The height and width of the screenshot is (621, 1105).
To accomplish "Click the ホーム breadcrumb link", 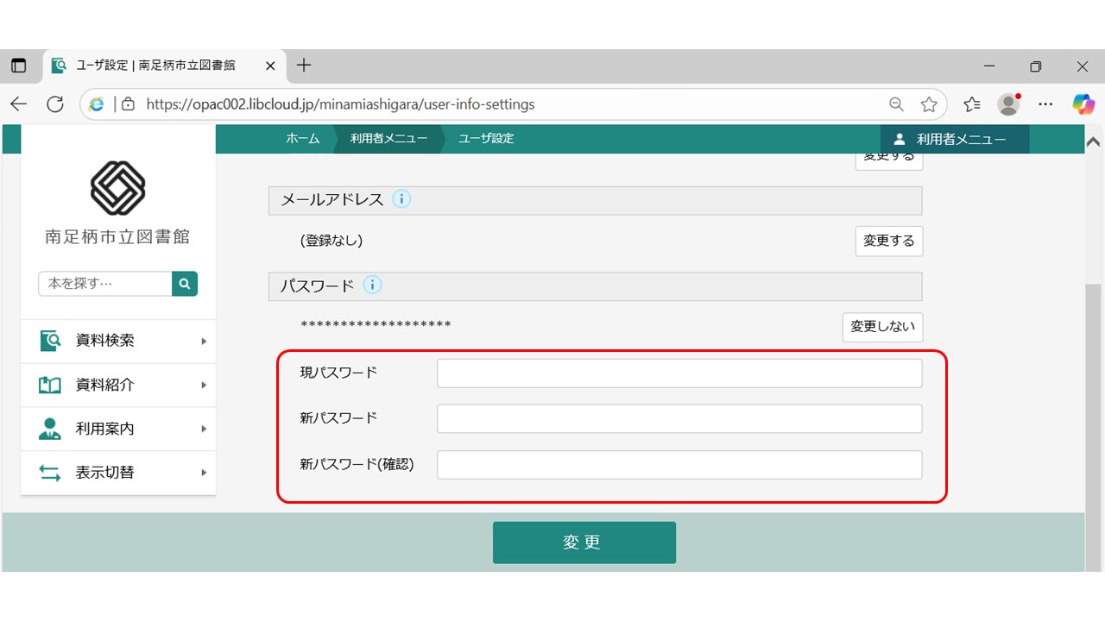I will 302,139.
